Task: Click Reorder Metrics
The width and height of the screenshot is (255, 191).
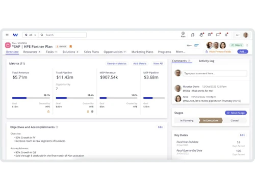Action: 117,64
